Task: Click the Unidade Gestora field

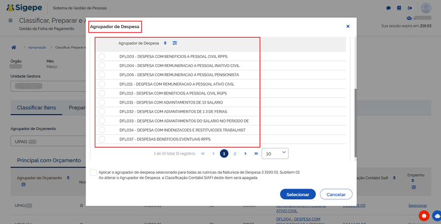Action: [48, 86]
